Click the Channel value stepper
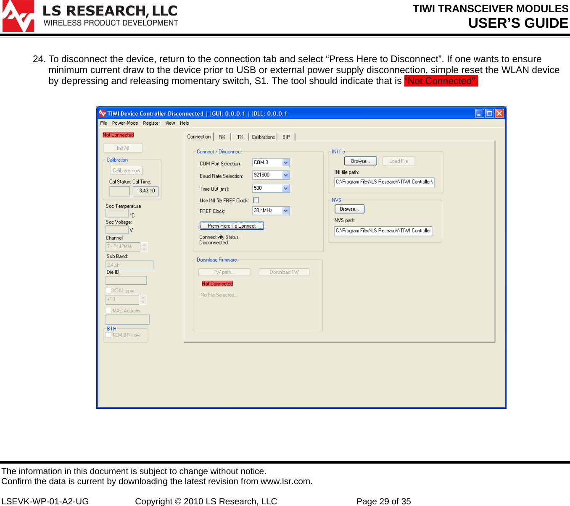 [x=144, y=247]
